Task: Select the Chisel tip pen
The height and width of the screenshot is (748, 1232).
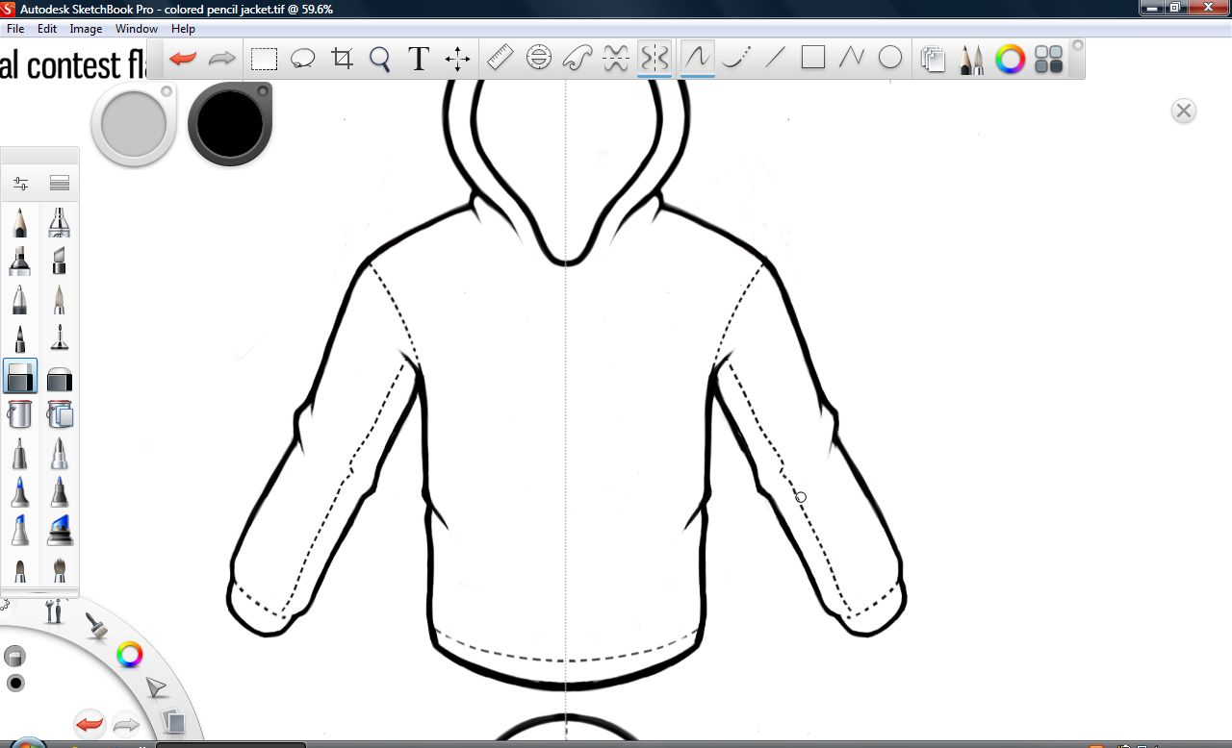Action: point(60,261)
